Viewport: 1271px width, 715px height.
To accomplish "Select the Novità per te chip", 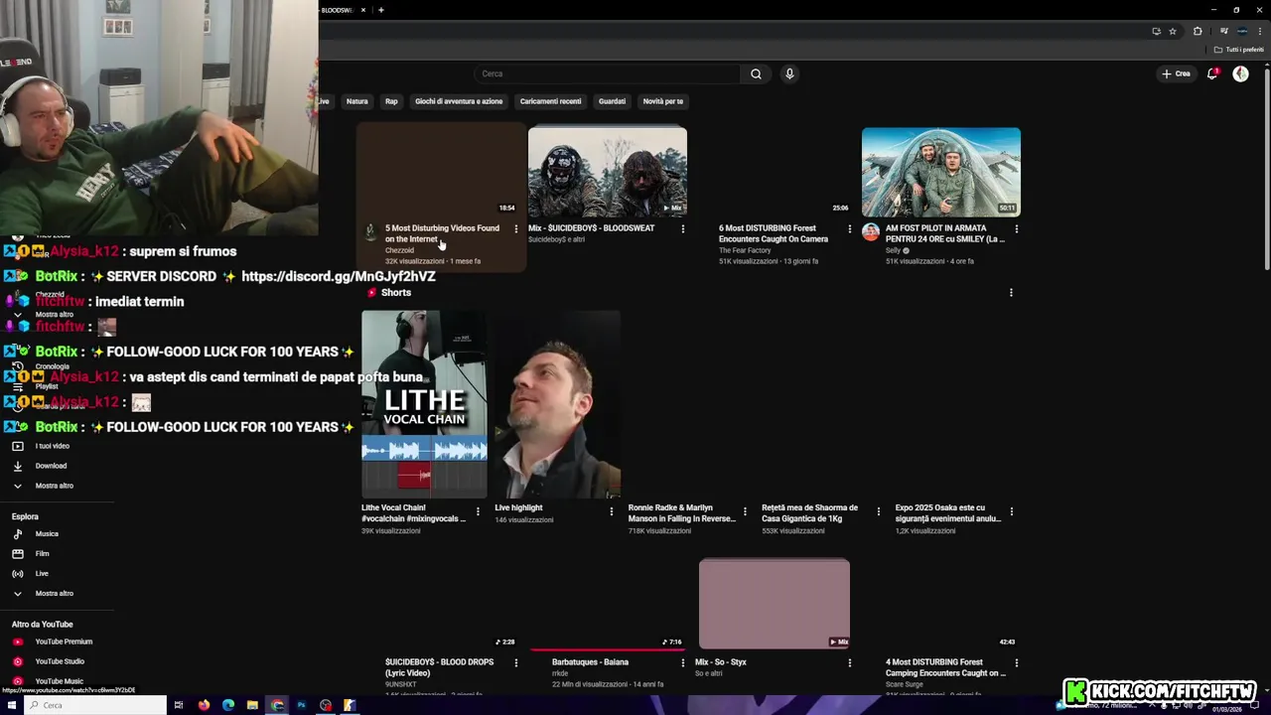I will point(662,101).
